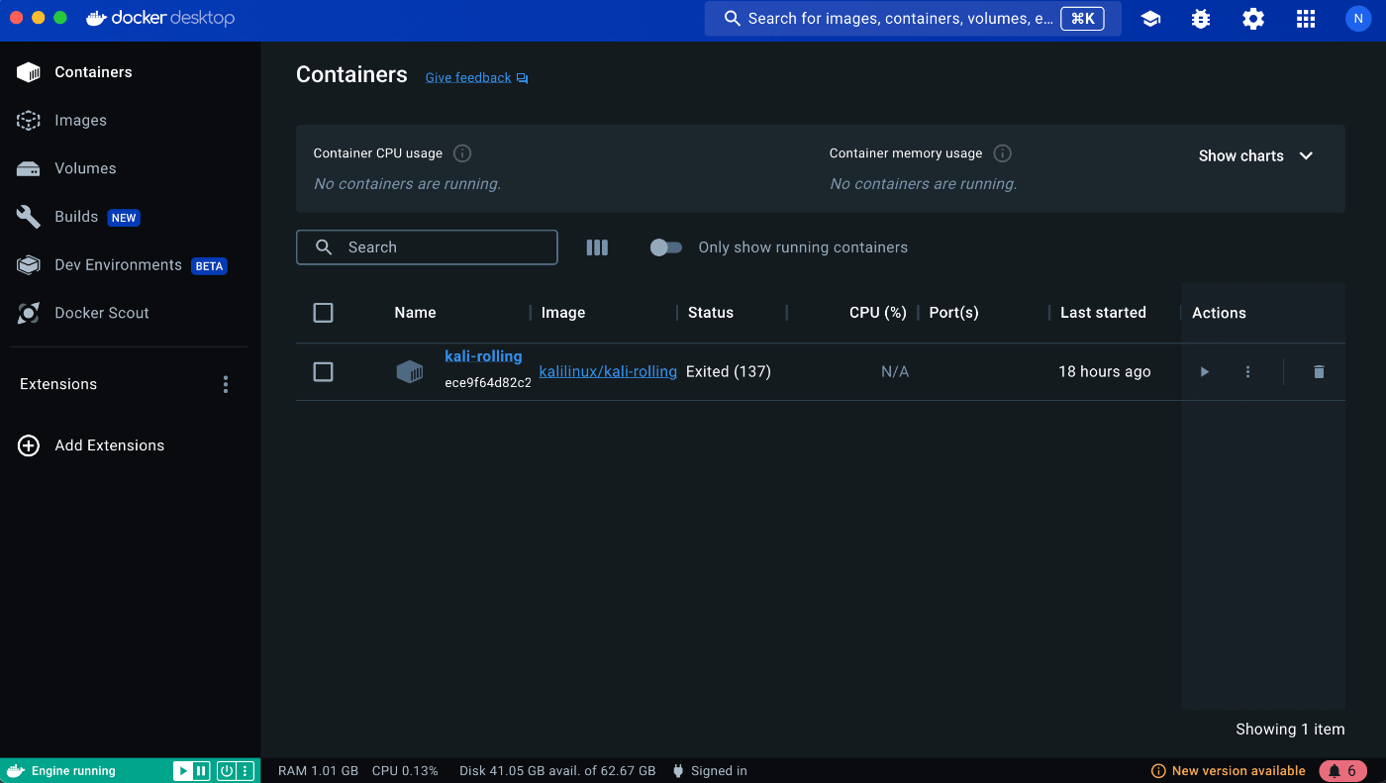Click the Containers cube icon in sidebar
Viewport: 1386px width, 783px height.
click(x=29, y=72)
